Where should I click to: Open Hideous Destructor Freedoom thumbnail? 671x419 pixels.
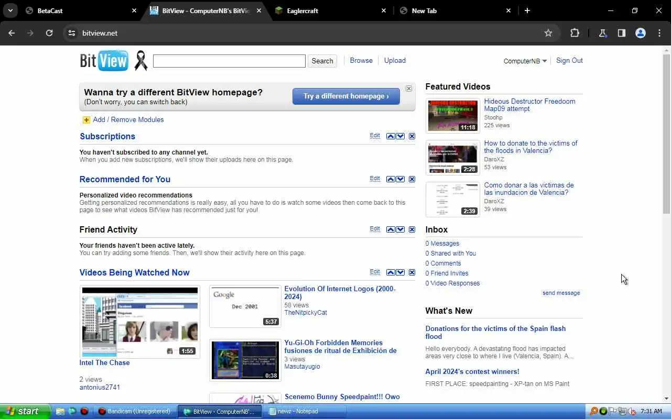452,116
